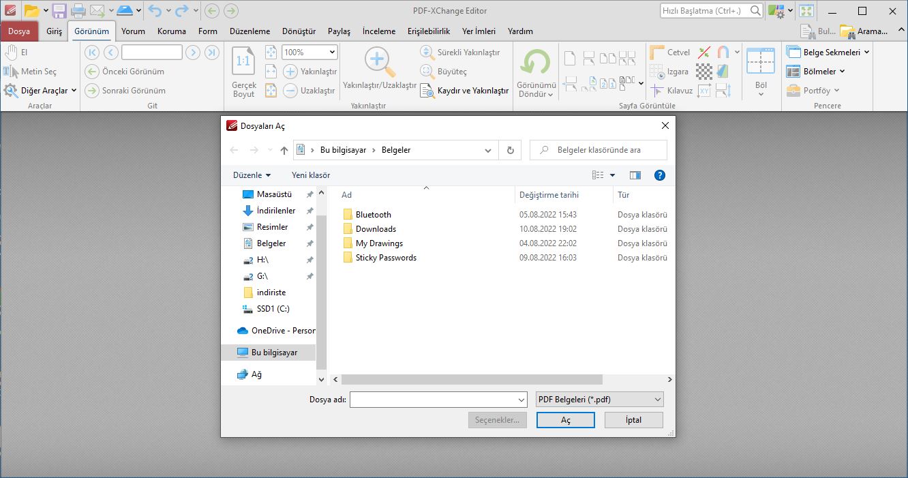Select the Metin Seç tool
The image size is (908, 478).
pyautogui.click(x=31, y=71)
